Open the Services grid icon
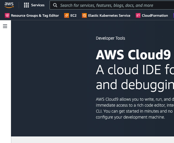 [26, 5]
